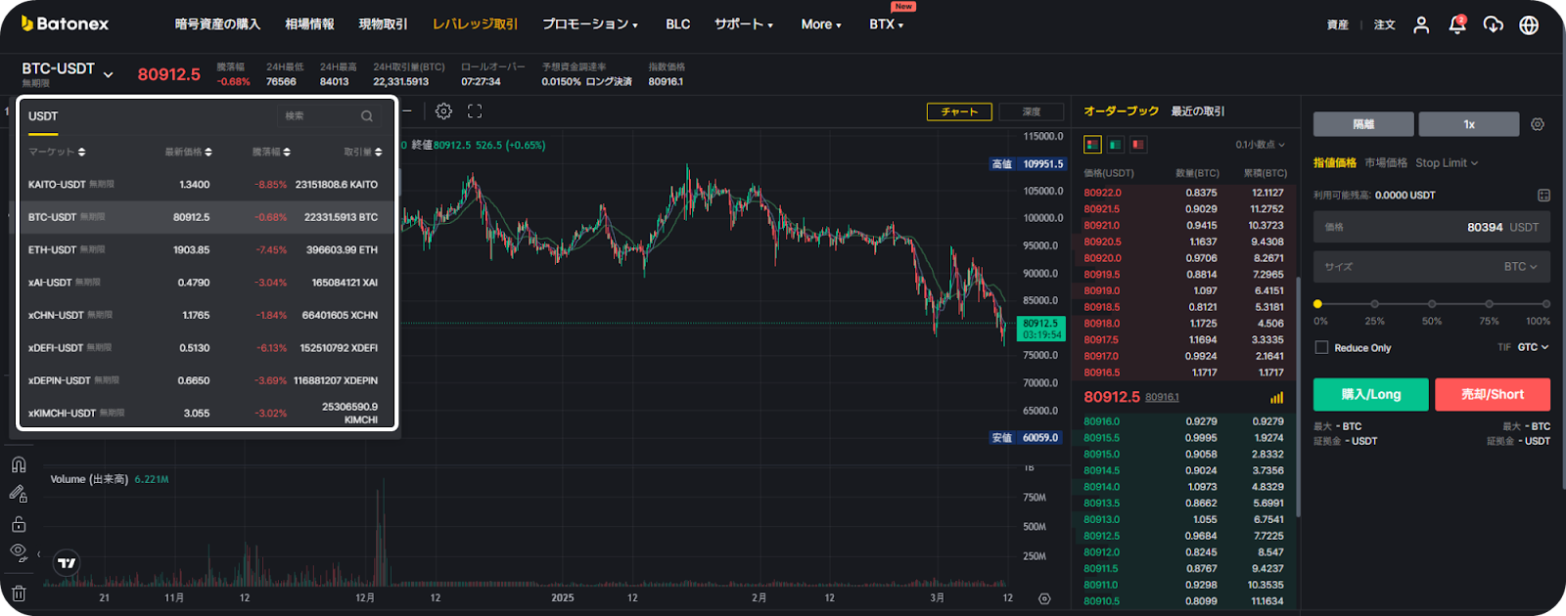Image resolution: width=1566 pixels, height=616 pixels.
Task: Open 資産 link in header
Action: 1338,24
